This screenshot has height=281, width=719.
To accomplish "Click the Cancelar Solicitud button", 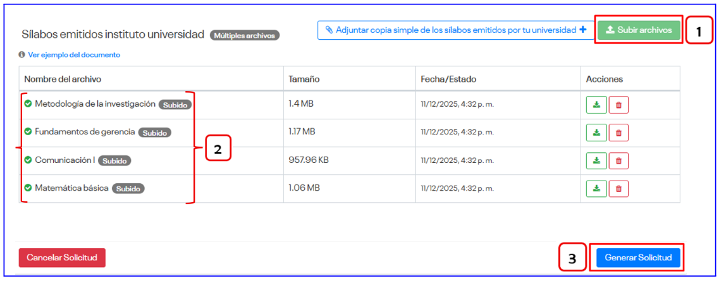I will (x=62, y=258).
